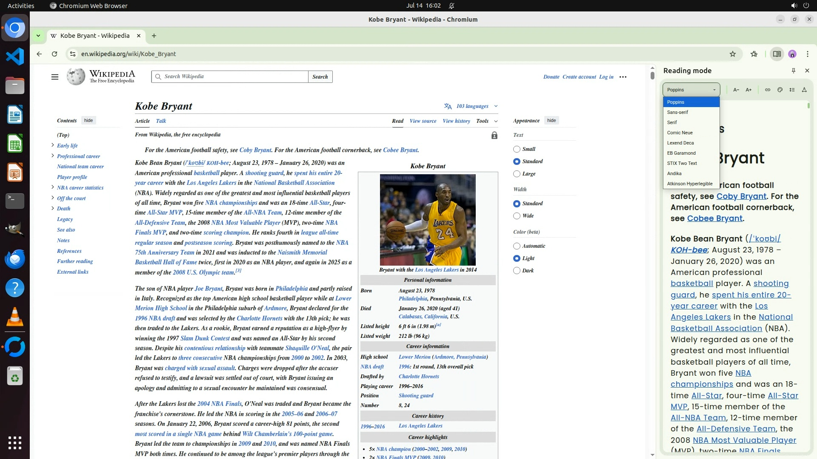Select Large text size option
Image resolution: width=817 pixels, height=459 pixels.
(517, 174)
